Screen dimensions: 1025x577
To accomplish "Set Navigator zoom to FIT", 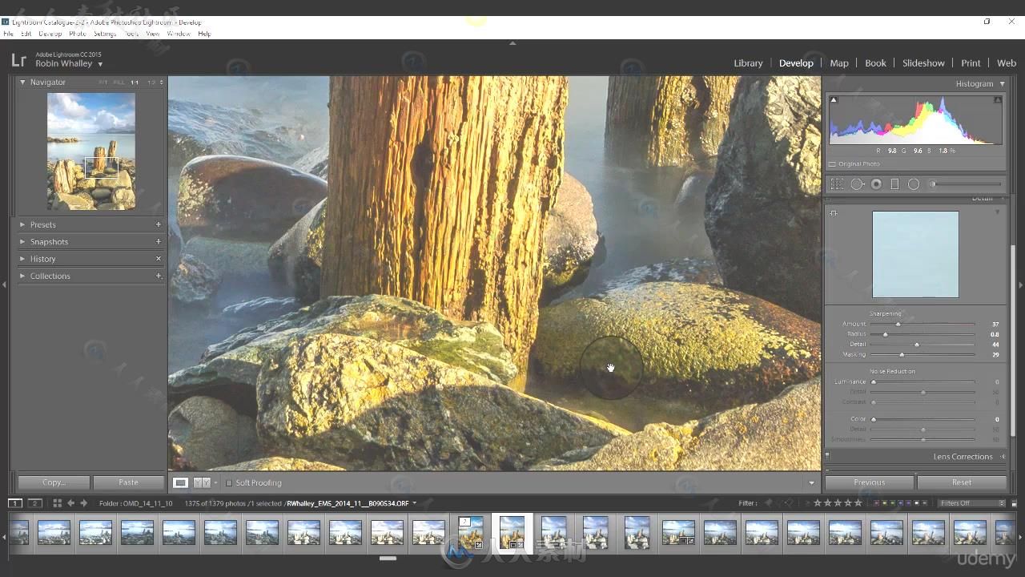I will 102,83.
